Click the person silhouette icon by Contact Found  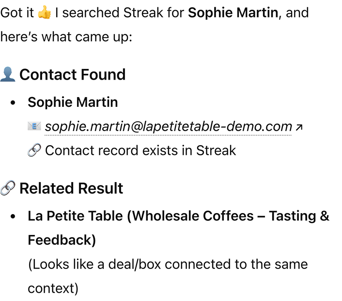[8, 74]
